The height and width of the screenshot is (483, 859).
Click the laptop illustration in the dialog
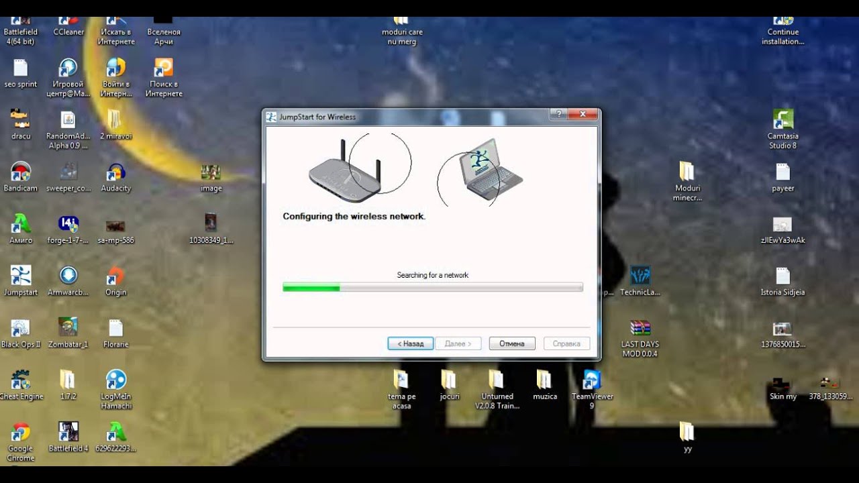(x=492, y=169)
